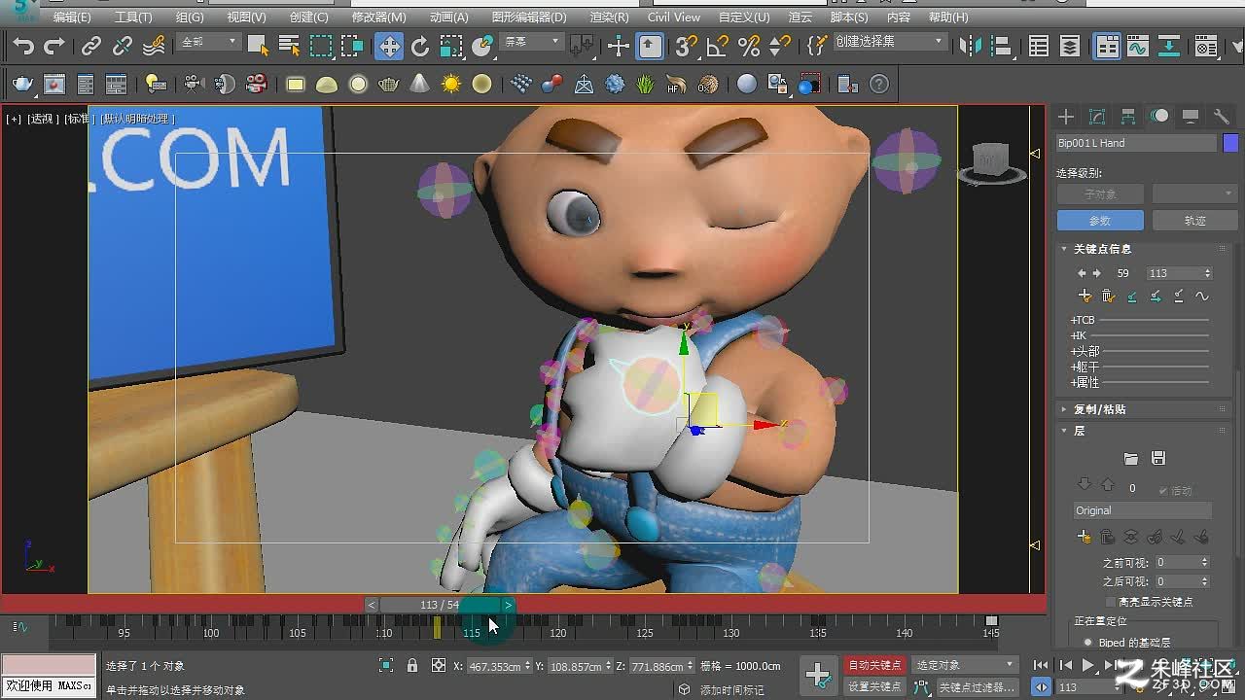Toggle the 高亮显示关键点 checkbox
The width and height of the screenshot is (1245, 700).
(1111, 602)
